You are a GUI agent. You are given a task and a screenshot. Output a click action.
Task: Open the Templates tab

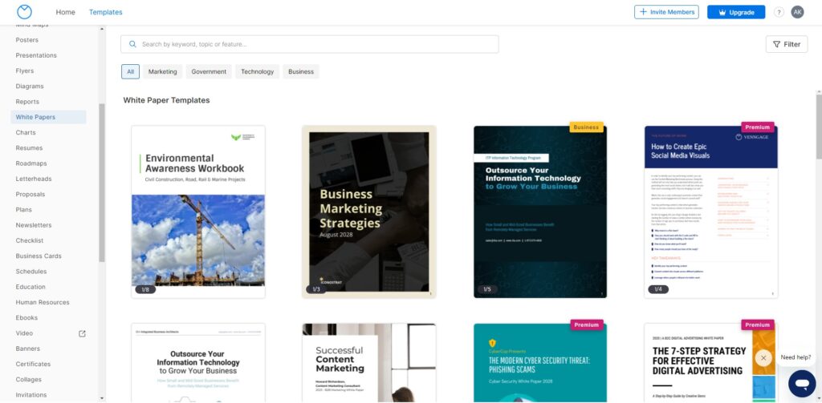(105, 12)
